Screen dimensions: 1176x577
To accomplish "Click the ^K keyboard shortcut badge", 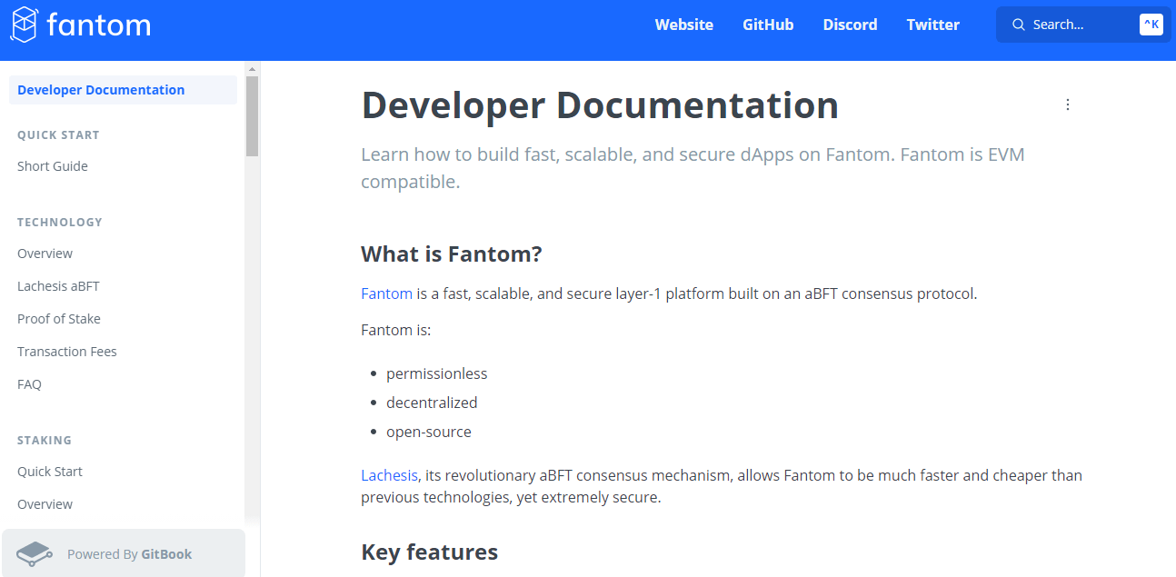I will coord(1151,25).
